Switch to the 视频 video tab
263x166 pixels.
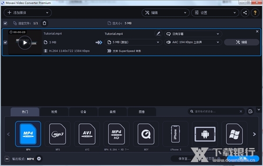(x=54, y=112)
